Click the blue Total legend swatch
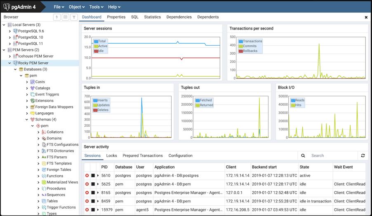Image resolution: width=372 pixels, height=216 pixels. point(96,42)
